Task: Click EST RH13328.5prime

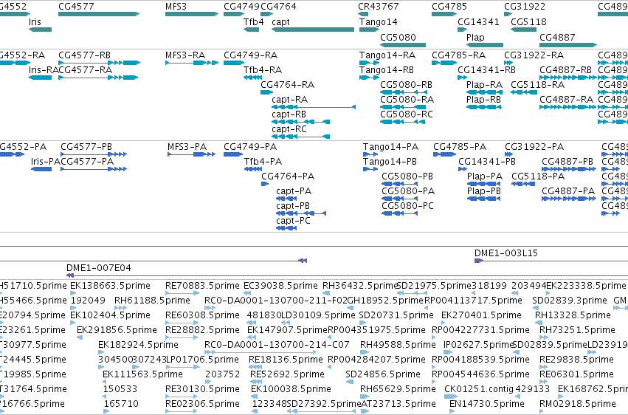Action: click(x=573, y=315)
